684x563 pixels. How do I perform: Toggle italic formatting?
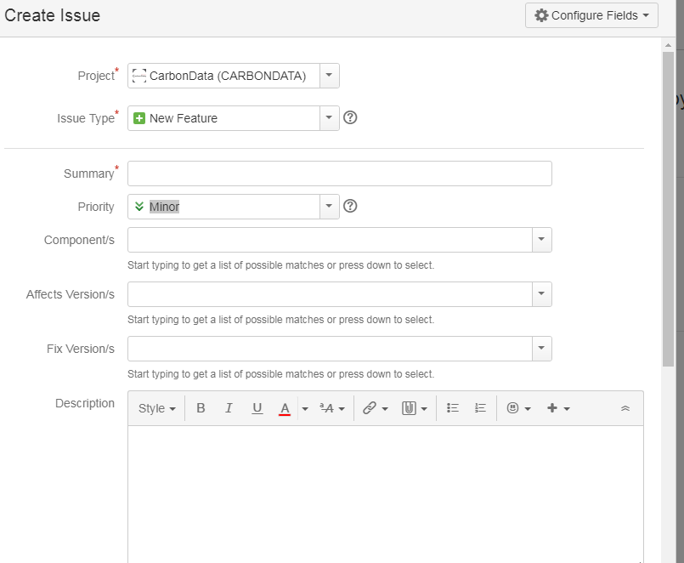click(229, 408)
